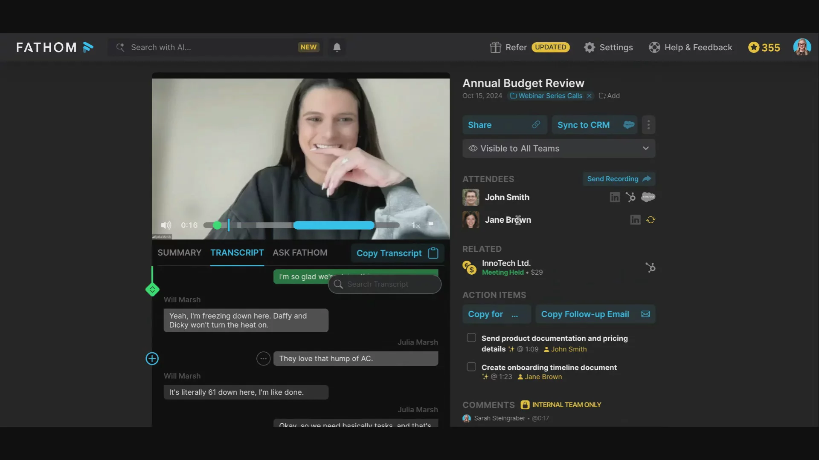Click Sync to CRM button

(x=595, y=125)
